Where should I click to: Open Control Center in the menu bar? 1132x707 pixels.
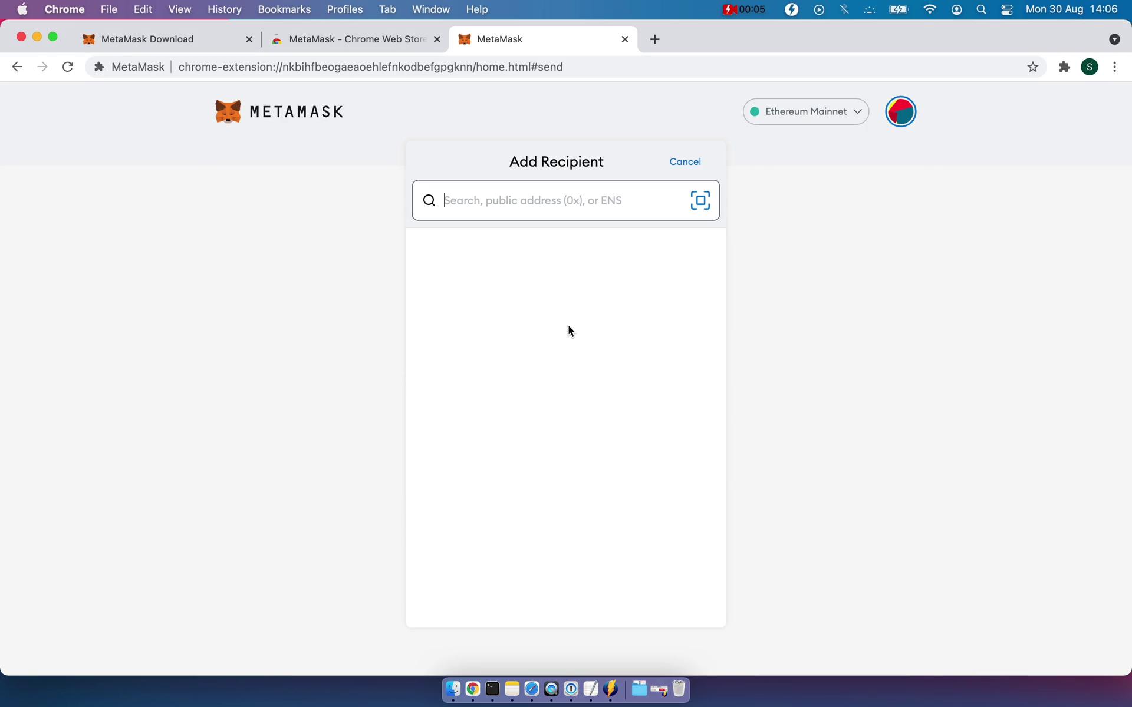pyautogui.click(x=1006, y=9)
